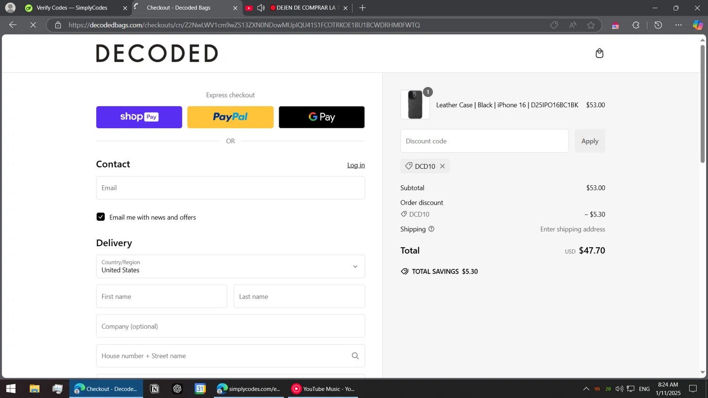Click the Shipping info question mark icon
Image resolution: width=708 pixels, height=398 pixels.
click(431, 229)
